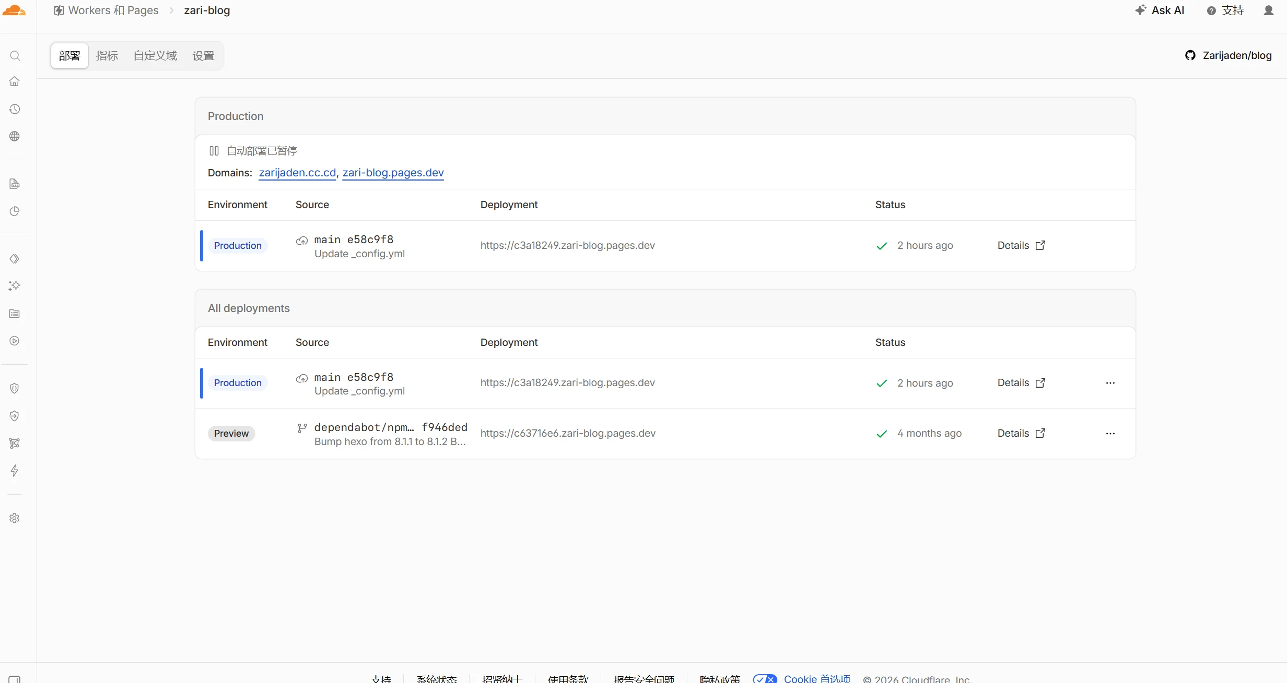Open the 支持 help menu
This screenshot has height=683, width=1287.
click(1225, 10)
